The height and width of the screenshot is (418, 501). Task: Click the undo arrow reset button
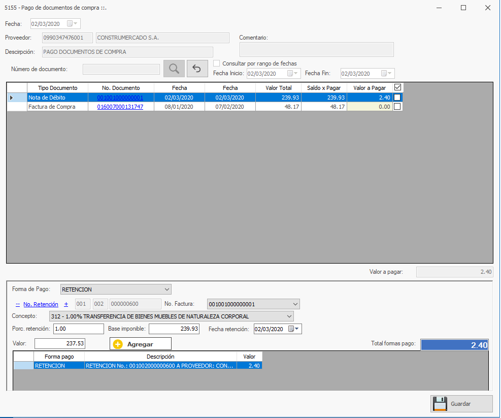[x=197, y=69]
